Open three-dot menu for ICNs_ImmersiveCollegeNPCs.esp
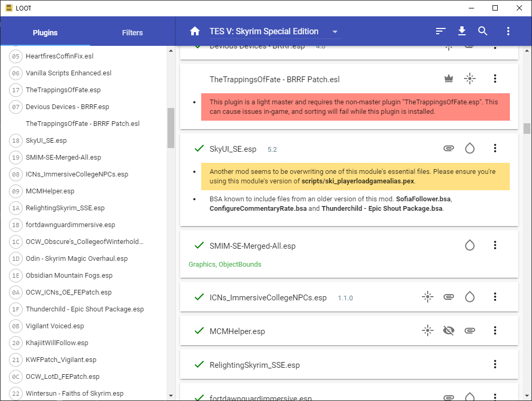532x401 pixels. click(495, 297)
